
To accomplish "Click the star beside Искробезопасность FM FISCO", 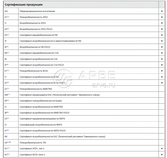I will coord(162,47).
